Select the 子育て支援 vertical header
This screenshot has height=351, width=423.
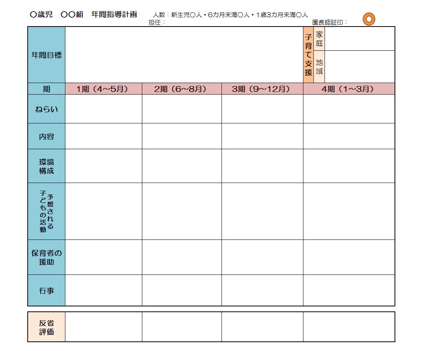click(x=308, y=55)
